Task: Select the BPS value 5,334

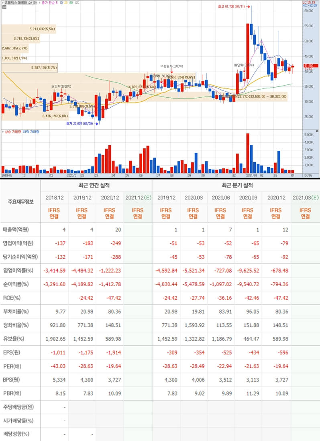Action: pyautogui.click(x=59, y=379)
